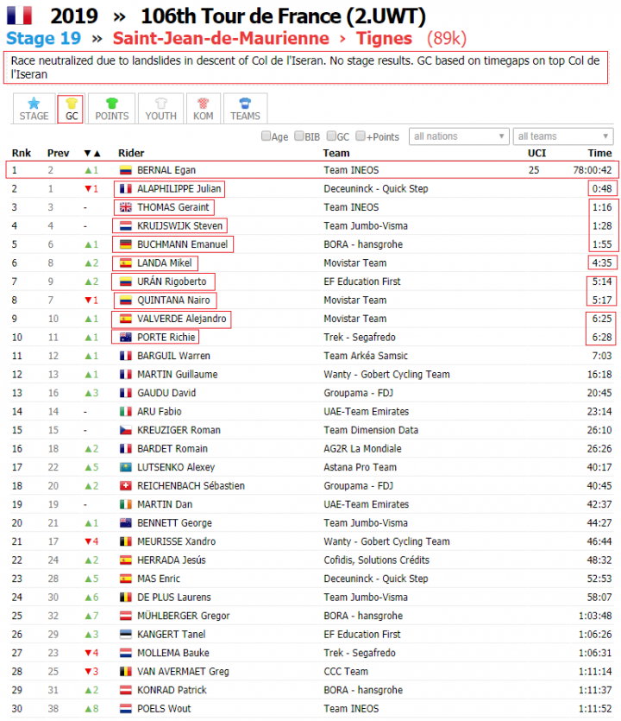Click British flag beside THOMAS Geraint

pyautogui.click(x=126, y=207)
